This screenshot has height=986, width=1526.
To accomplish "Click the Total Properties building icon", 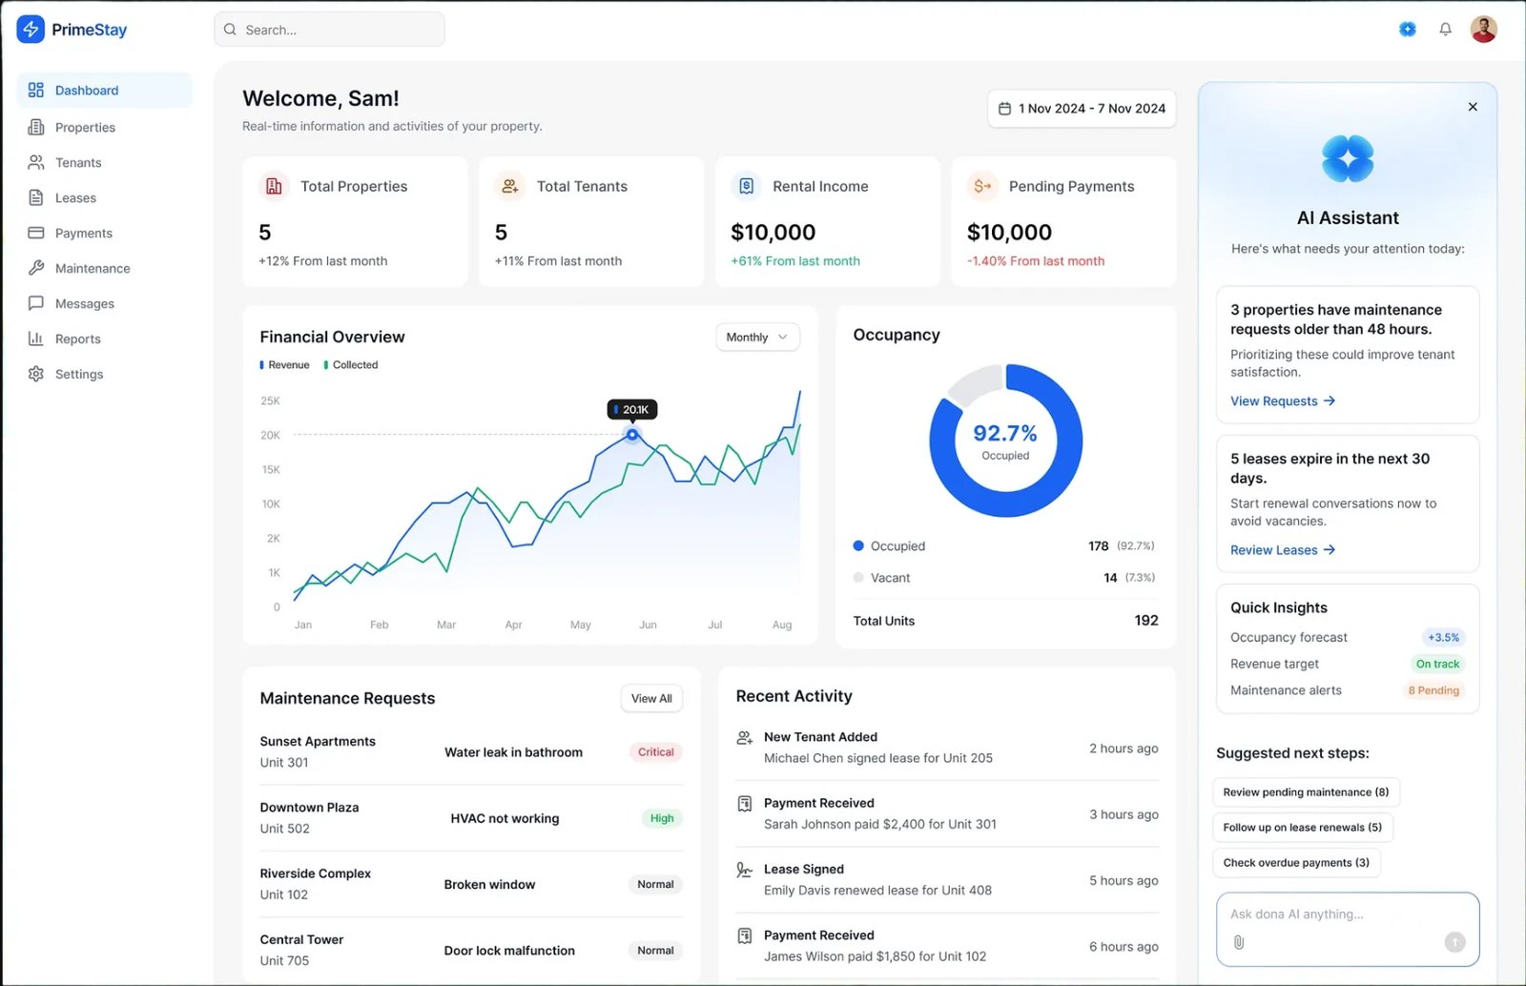I will tap(274, 186).
